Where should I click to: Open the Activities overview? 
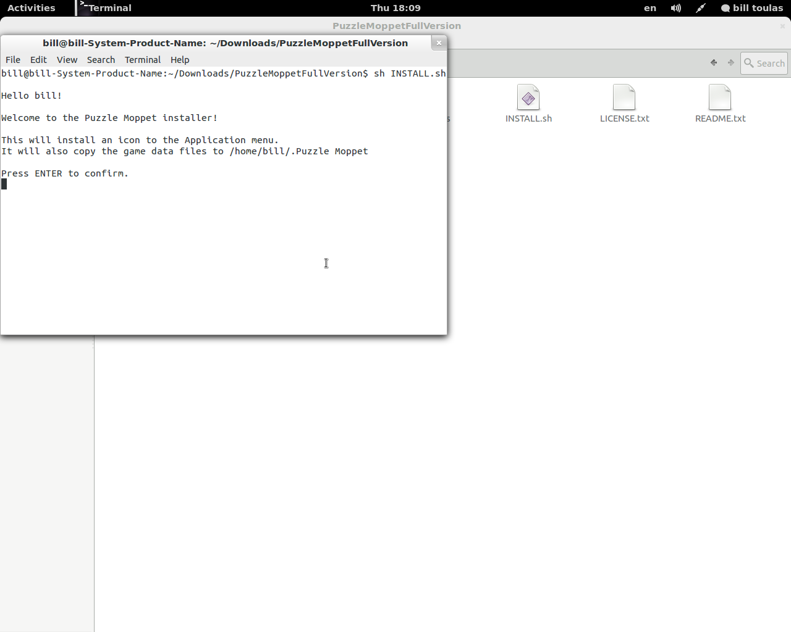point(32,8)
